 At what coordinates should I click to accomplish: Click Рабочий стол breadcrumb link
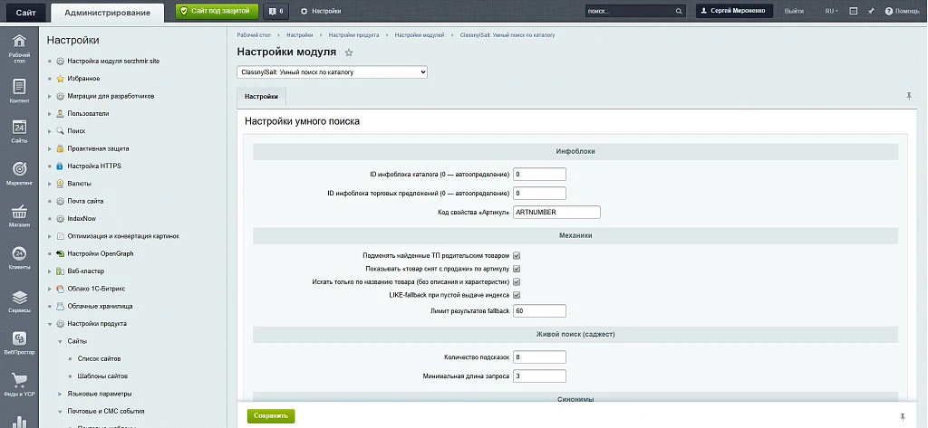tap(254, 35)
